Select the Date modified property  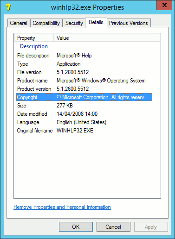point(32,114)
